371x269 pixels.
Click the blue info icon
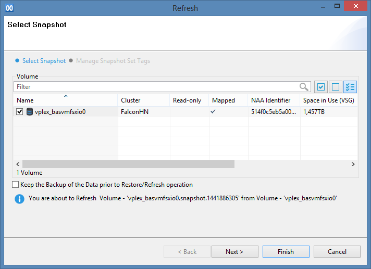[19, 198]
